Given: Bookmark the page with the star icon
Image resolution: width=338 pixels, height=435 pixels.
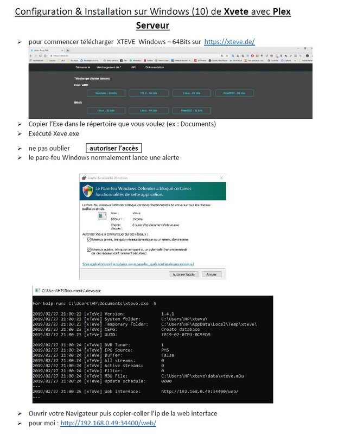Looking at the screenshot, I should pos(227,56).
